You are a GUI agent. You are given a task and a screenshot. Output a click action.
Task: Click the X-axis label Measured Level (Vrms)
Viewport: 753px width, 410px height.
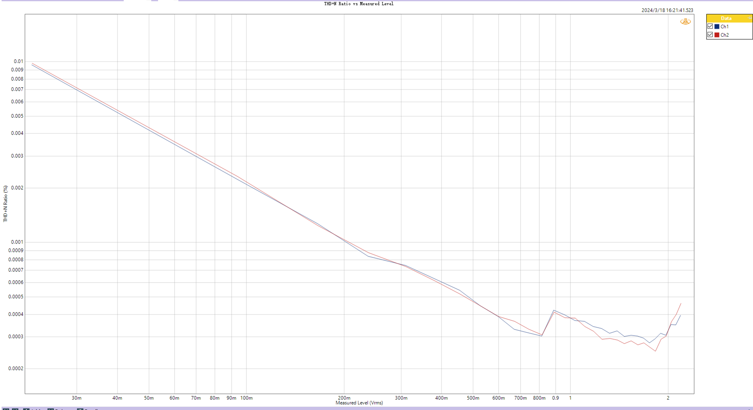(359, 403)
